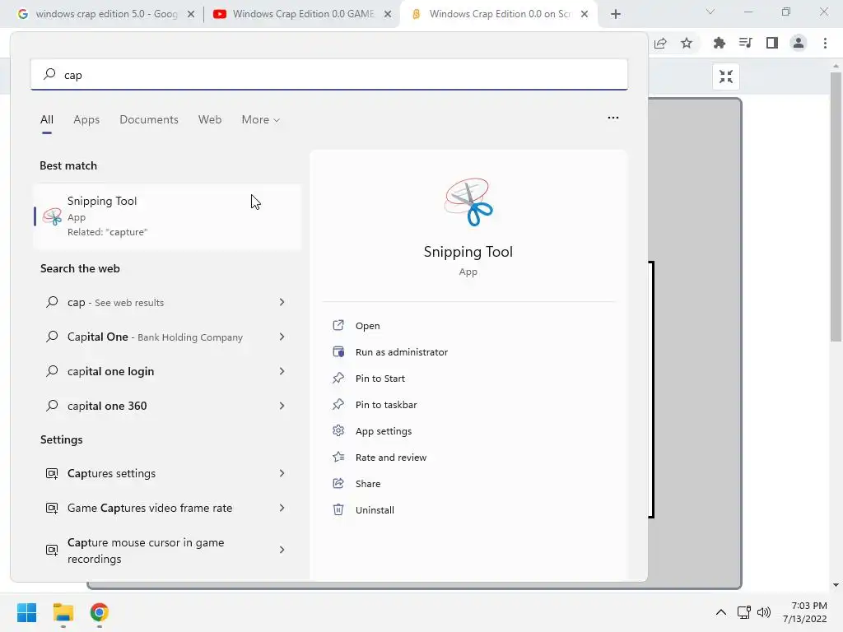The height and width of the screenshot is (632, 843).
Task: Open Snipping Tool from the Best match result
Action: (167, 216)
